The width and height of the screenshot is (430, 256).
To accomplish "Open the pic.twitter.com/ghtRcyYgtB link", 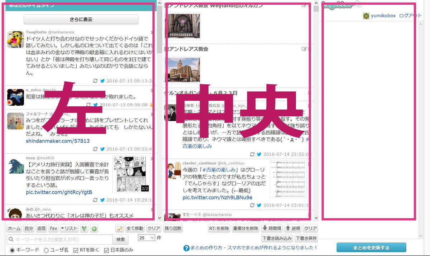I will point(59,192).
